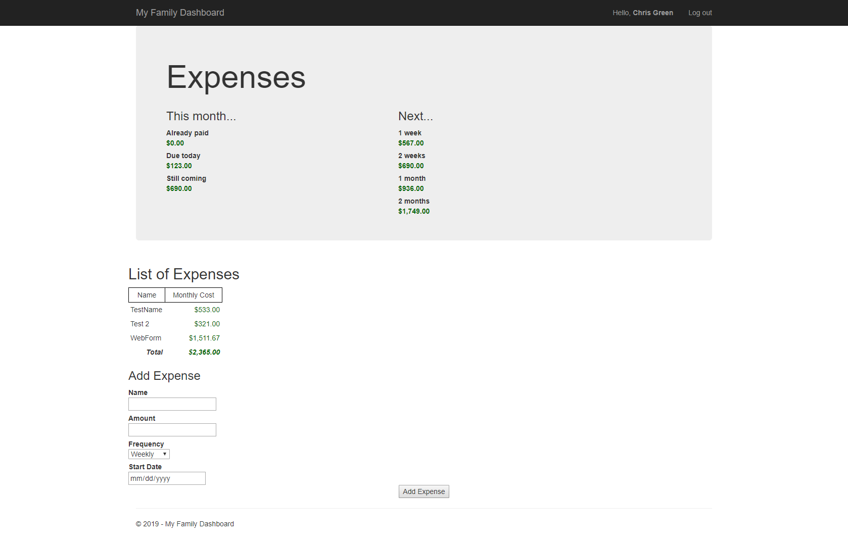Click the $2,365.00 total amount

pos(204,352)
